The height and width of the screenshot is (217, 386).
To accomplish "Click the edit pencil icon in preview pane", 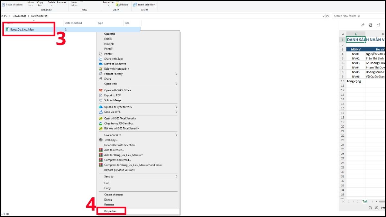I will tap(363, 25).
